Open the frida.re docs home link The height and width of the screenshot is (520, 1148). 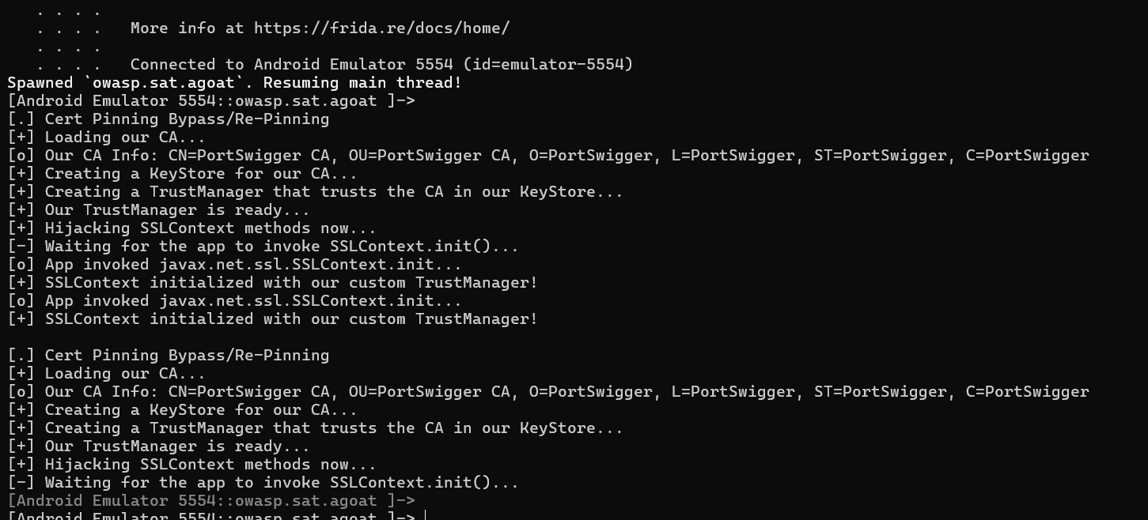coord(381,28)
